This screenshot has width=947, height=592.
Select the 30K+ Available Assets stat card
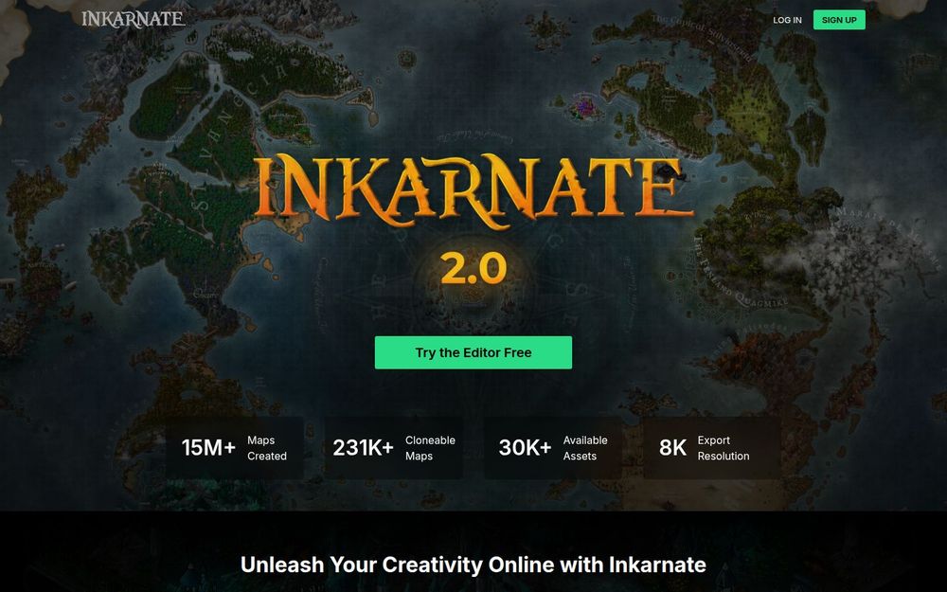(x=553, y=448)
